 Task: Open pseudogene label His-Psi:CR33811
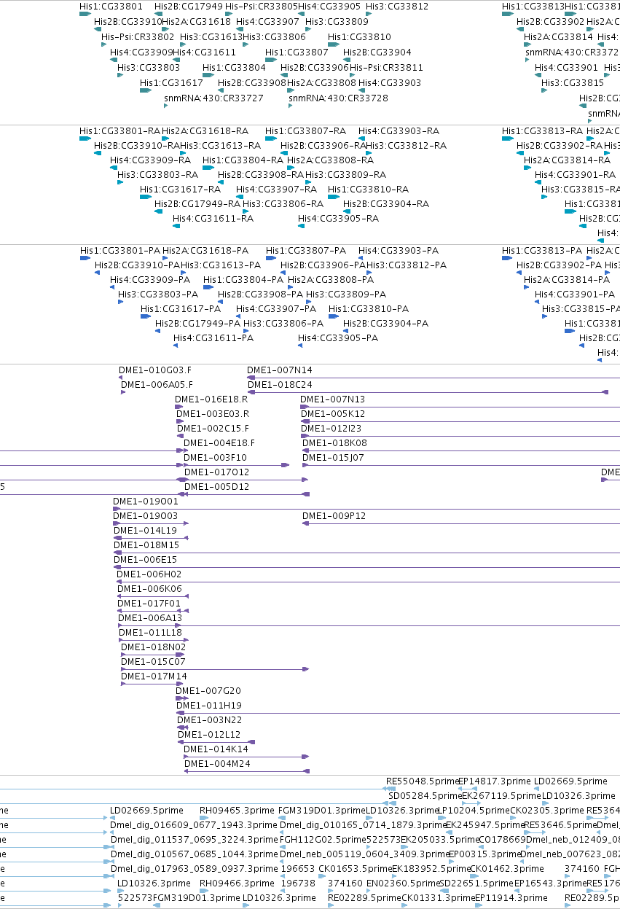[x=386, y=68]
